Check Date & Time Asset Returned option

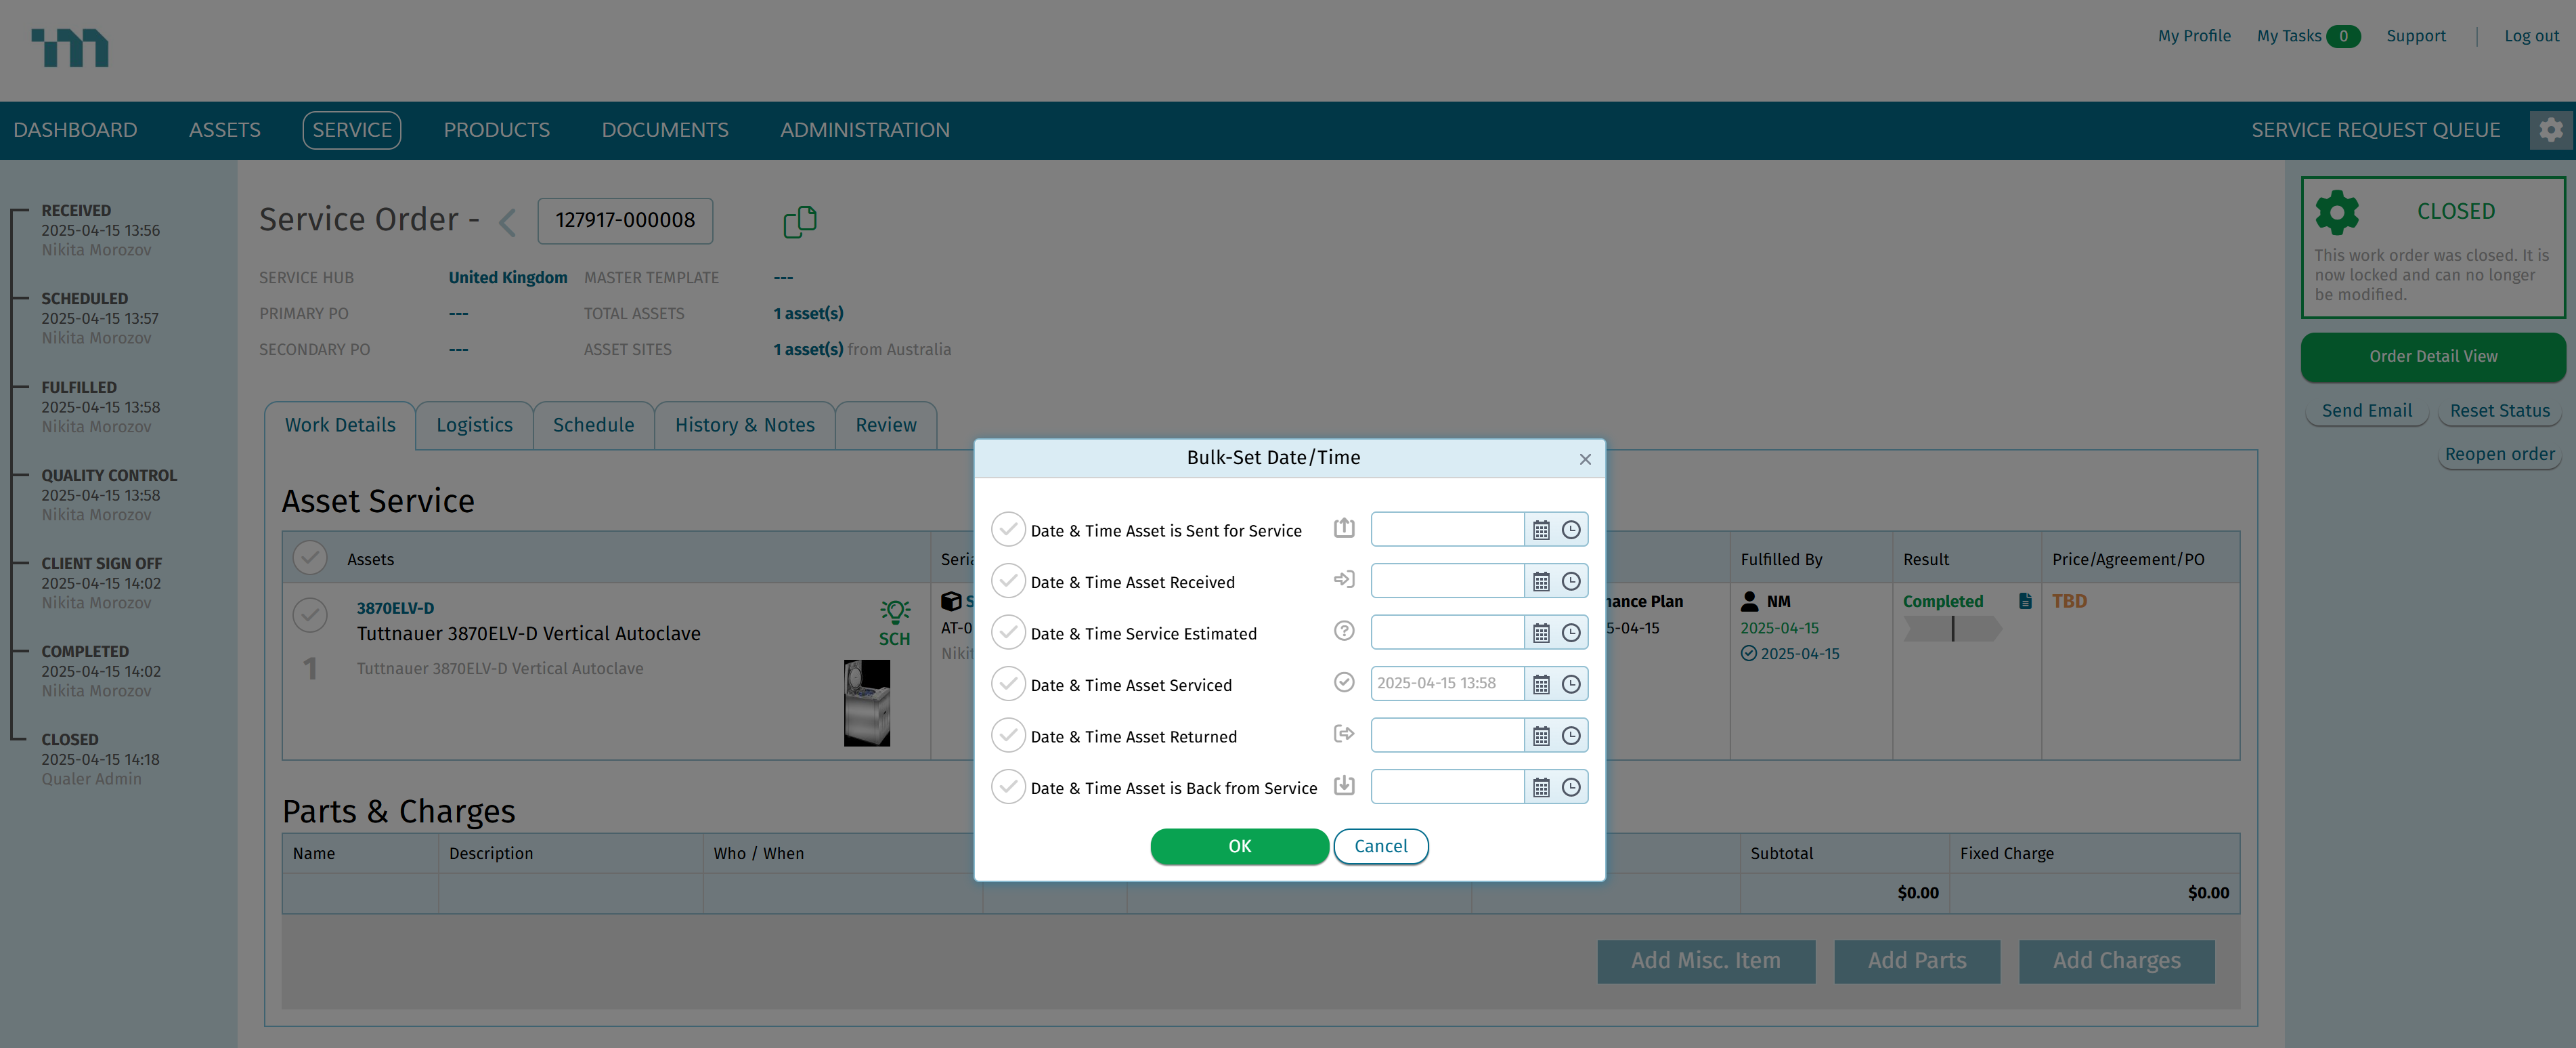(1008, 736)
